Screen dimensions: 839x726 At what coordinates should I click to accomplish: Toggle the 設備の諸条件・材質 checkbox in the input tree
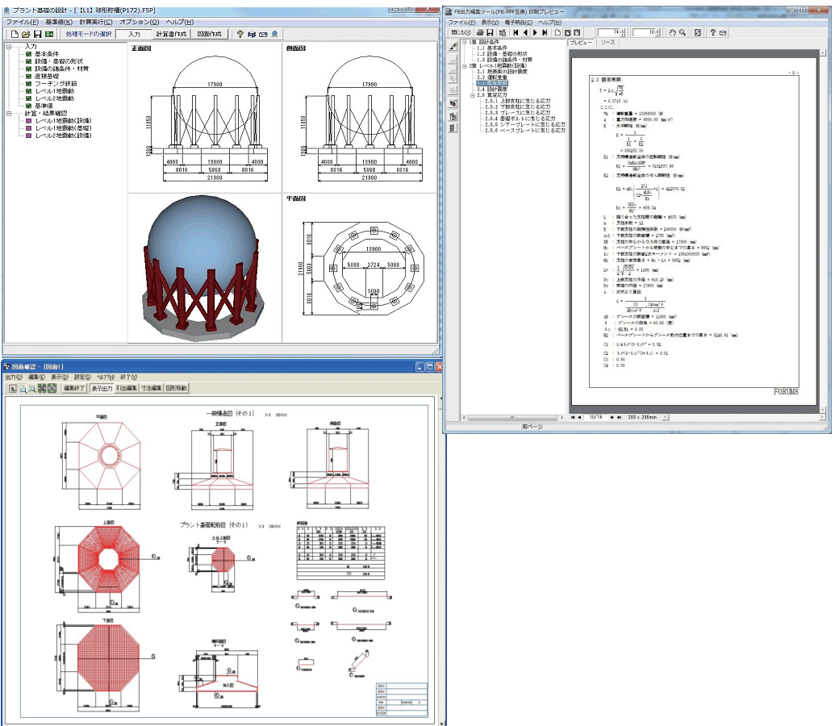pos(29,69)
